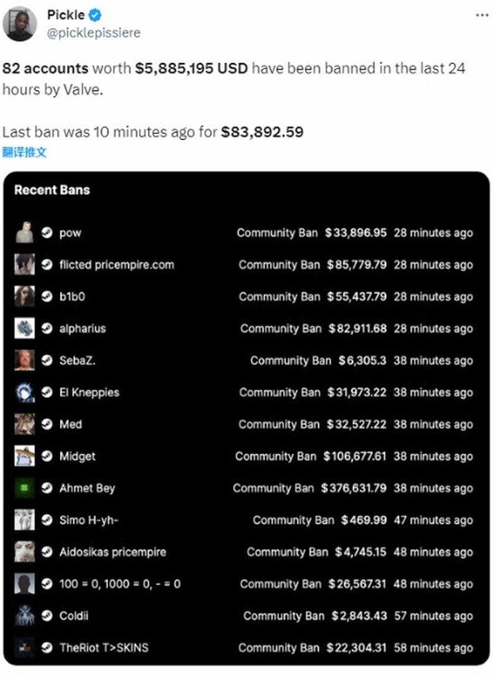Click Pickle's profile avatar
This screenshot has width=494, height=676.
[20, 23]
